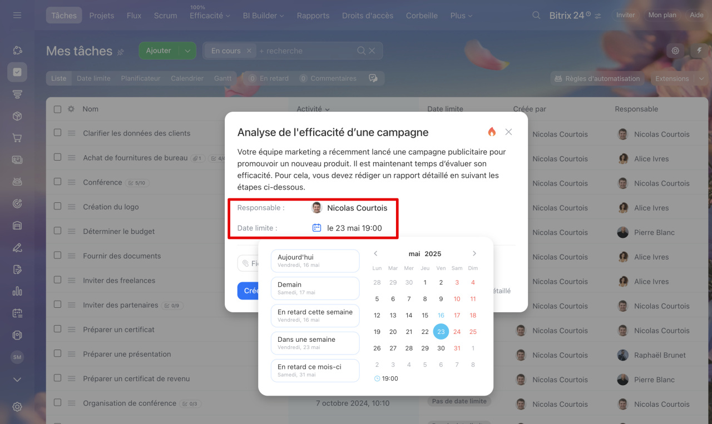Open the hamburger menu at top left

[x=17, y=16]
